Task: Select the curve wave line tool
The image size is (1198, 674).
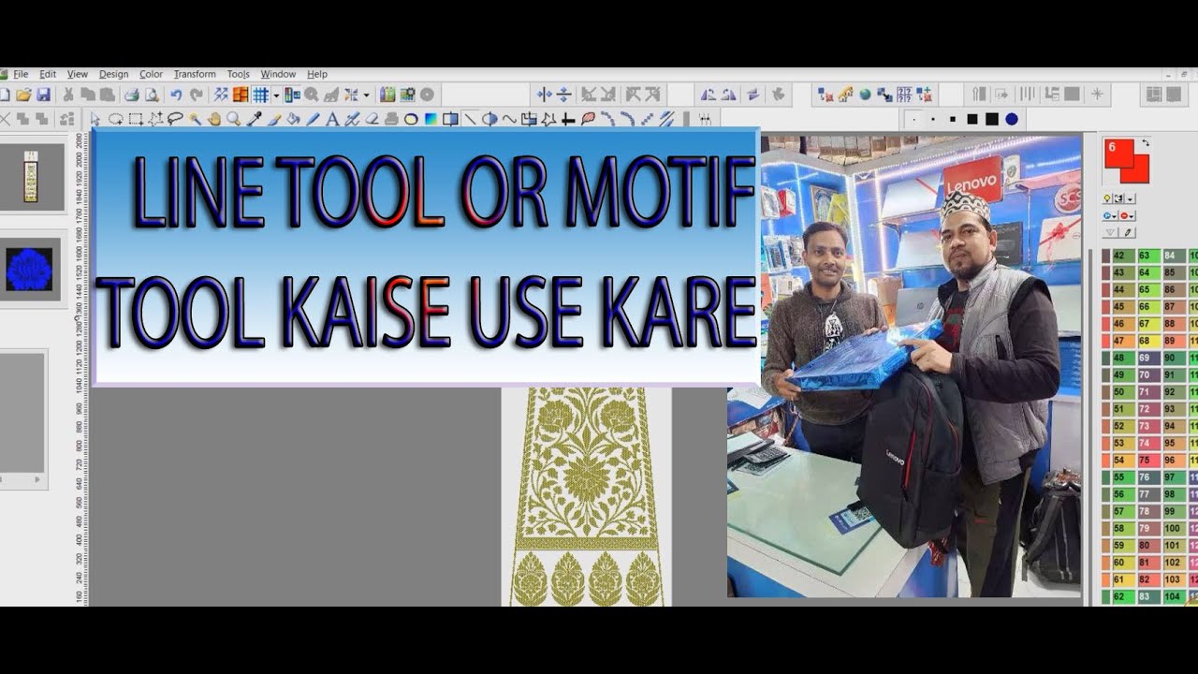Action: (509, 119)
